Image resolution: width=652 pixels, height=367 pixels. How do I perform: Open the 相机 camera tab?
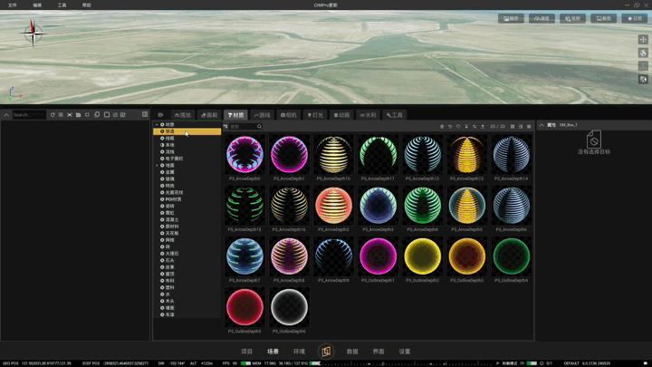click(289, 115)
